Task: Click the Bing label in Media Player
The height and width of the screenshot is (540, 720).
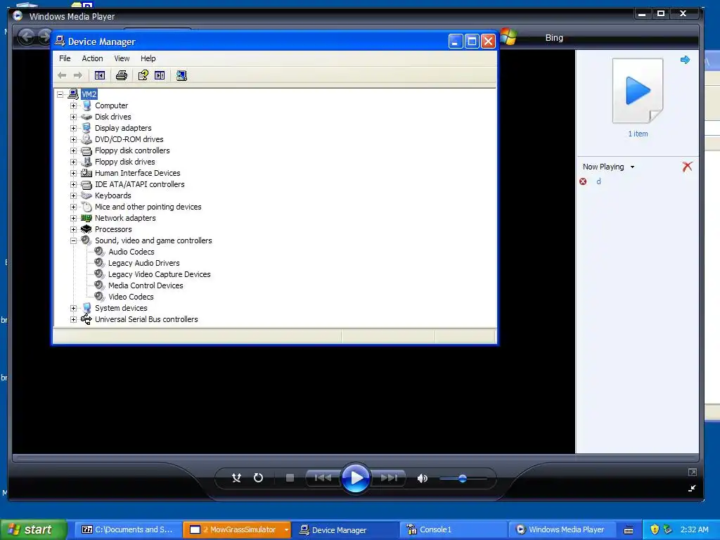Action: [554, 38]
